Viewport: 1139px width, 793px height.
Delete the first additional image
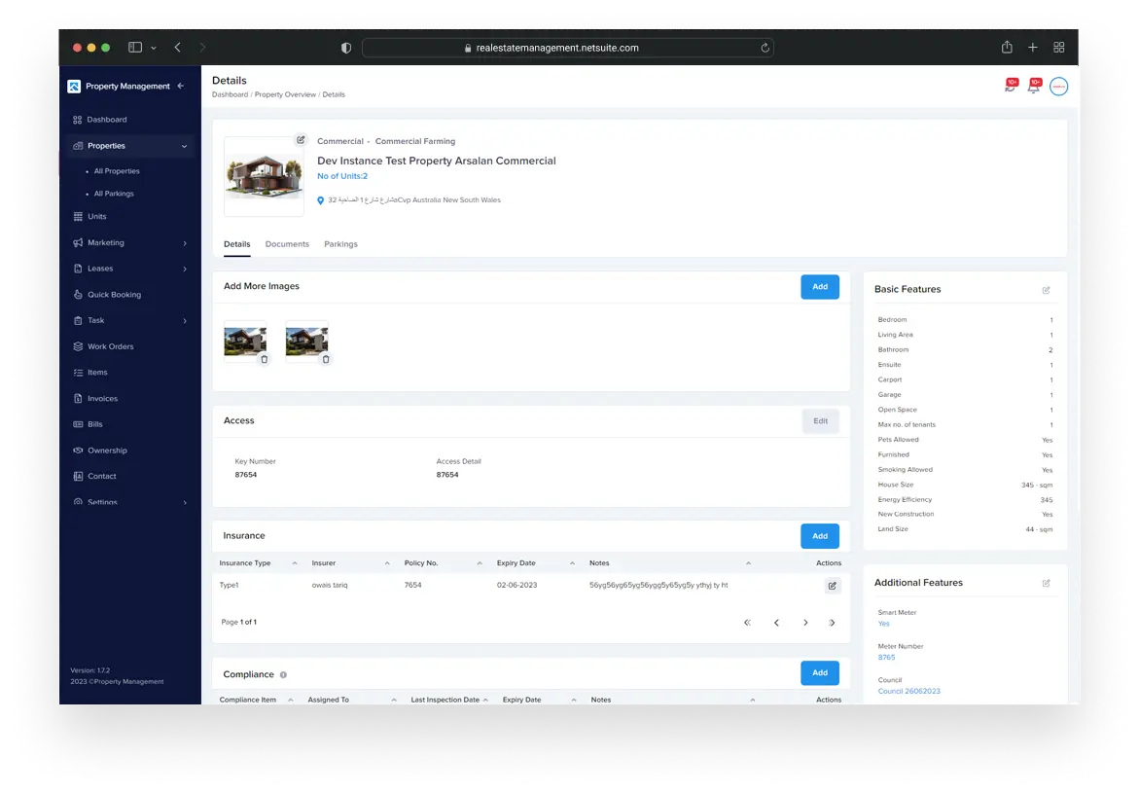tap(265, 359)
